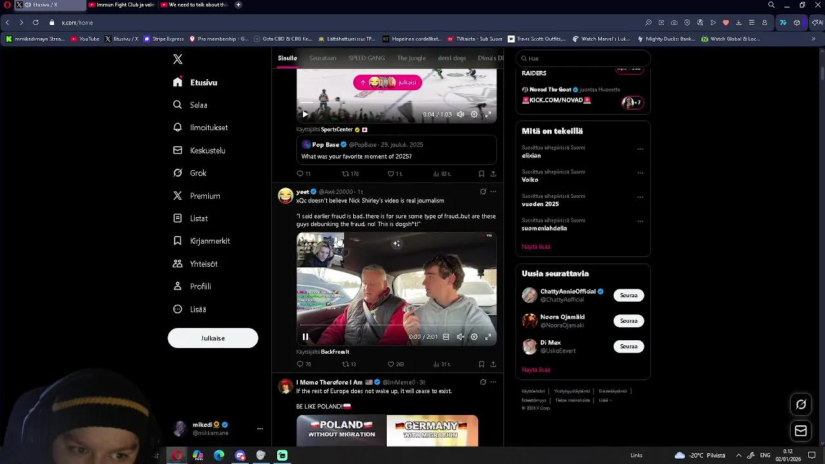
Task: Follow Noora Ojamäki
Action: pos(628,321)
